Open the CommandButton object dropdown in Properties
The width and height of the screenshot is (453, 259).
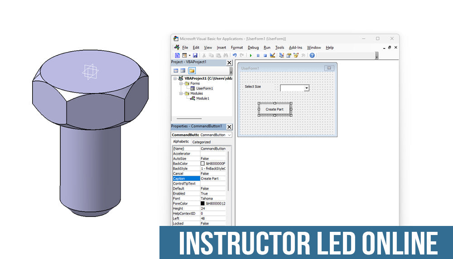coord(229,135)
